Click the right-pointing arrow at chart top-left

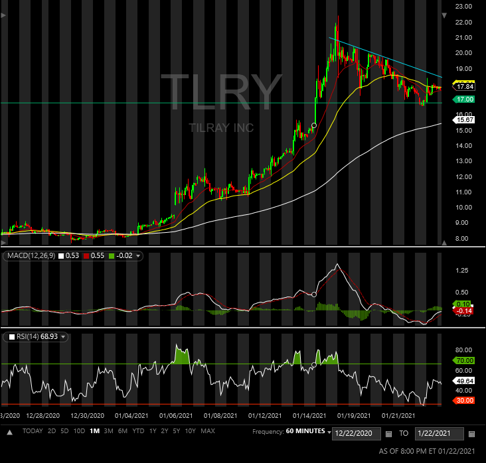3,15
